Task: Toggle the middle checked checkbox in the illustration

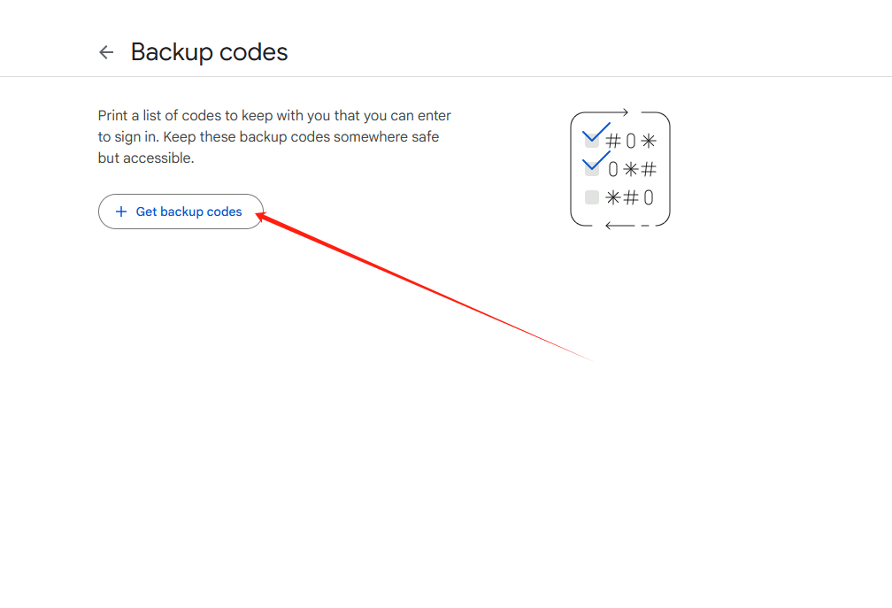Action: [x=592, y=168]
